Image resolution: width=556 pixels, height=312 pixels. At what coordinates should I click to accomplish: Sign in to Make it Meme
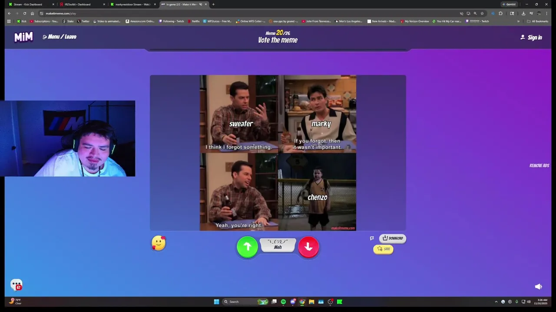pos(531,37)
